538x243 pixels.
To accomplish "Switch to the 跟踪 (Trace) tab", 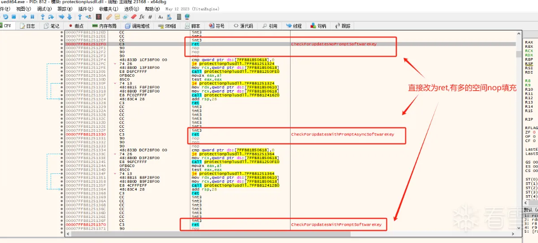I will pyautogui.click(x=343, y=26).
